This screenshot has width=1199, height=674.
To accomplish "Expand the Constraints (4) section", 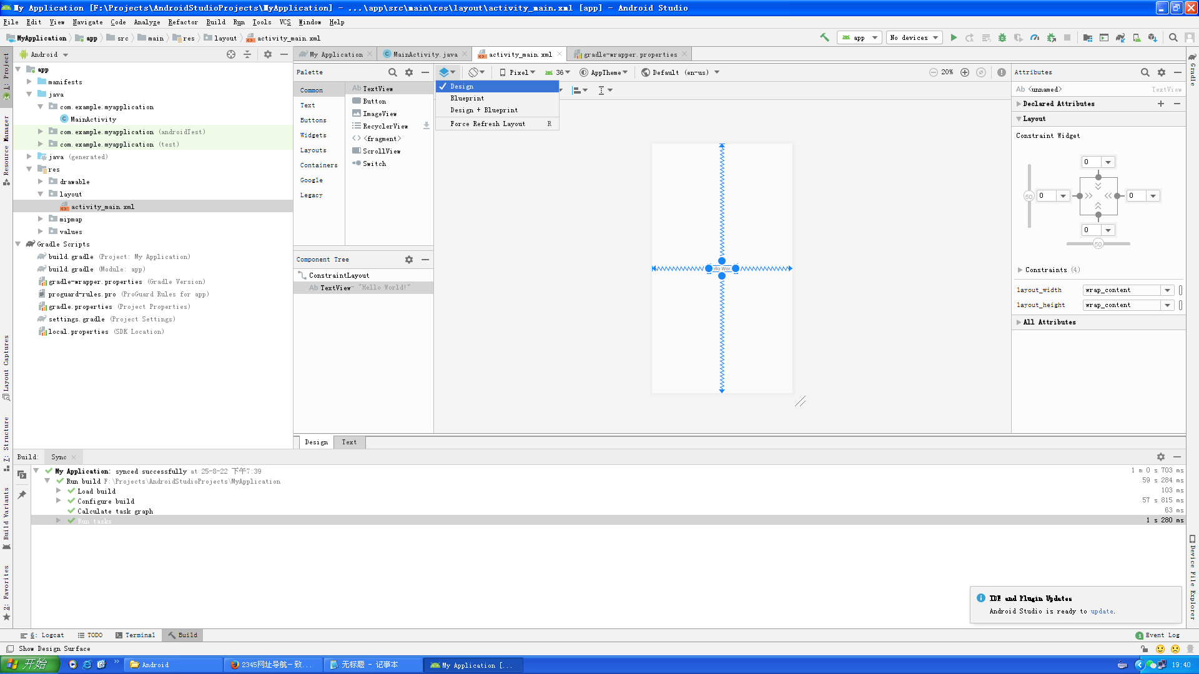I will click(x=1020, y=270).
